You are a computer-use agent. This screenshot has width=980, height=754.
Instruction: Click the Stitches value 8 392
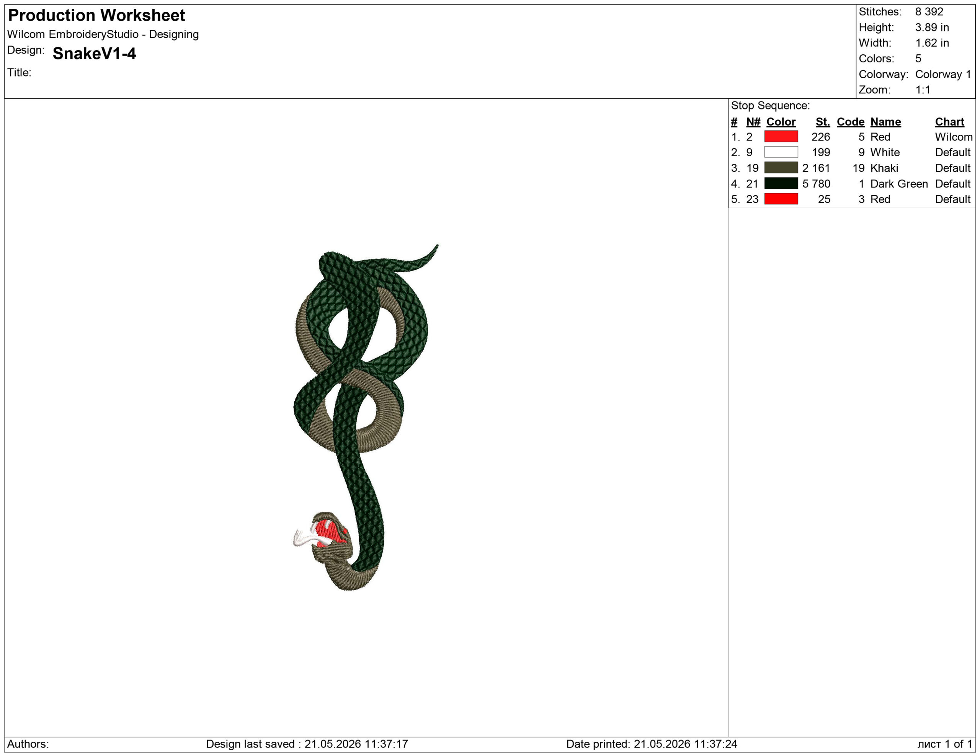pyautogui.click(x=929, y=11)
